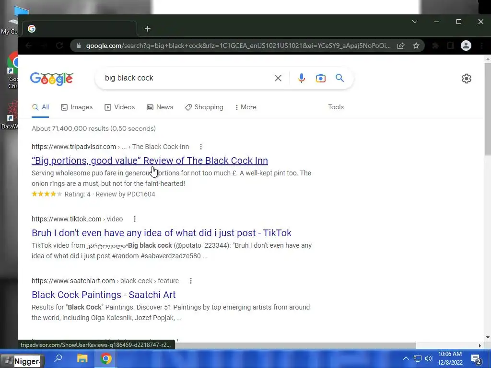Switch to Images results tab
This screenshot has width=491, height=368.
[77, 107]
